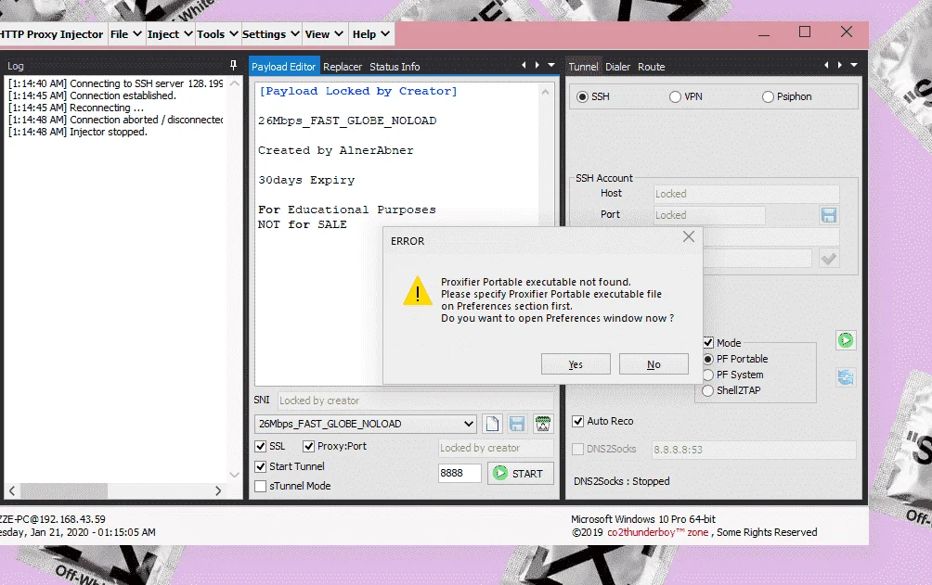Switch to the Tunnel tab
Viewport: 932px width, 585px height.
tap(583, 67)
